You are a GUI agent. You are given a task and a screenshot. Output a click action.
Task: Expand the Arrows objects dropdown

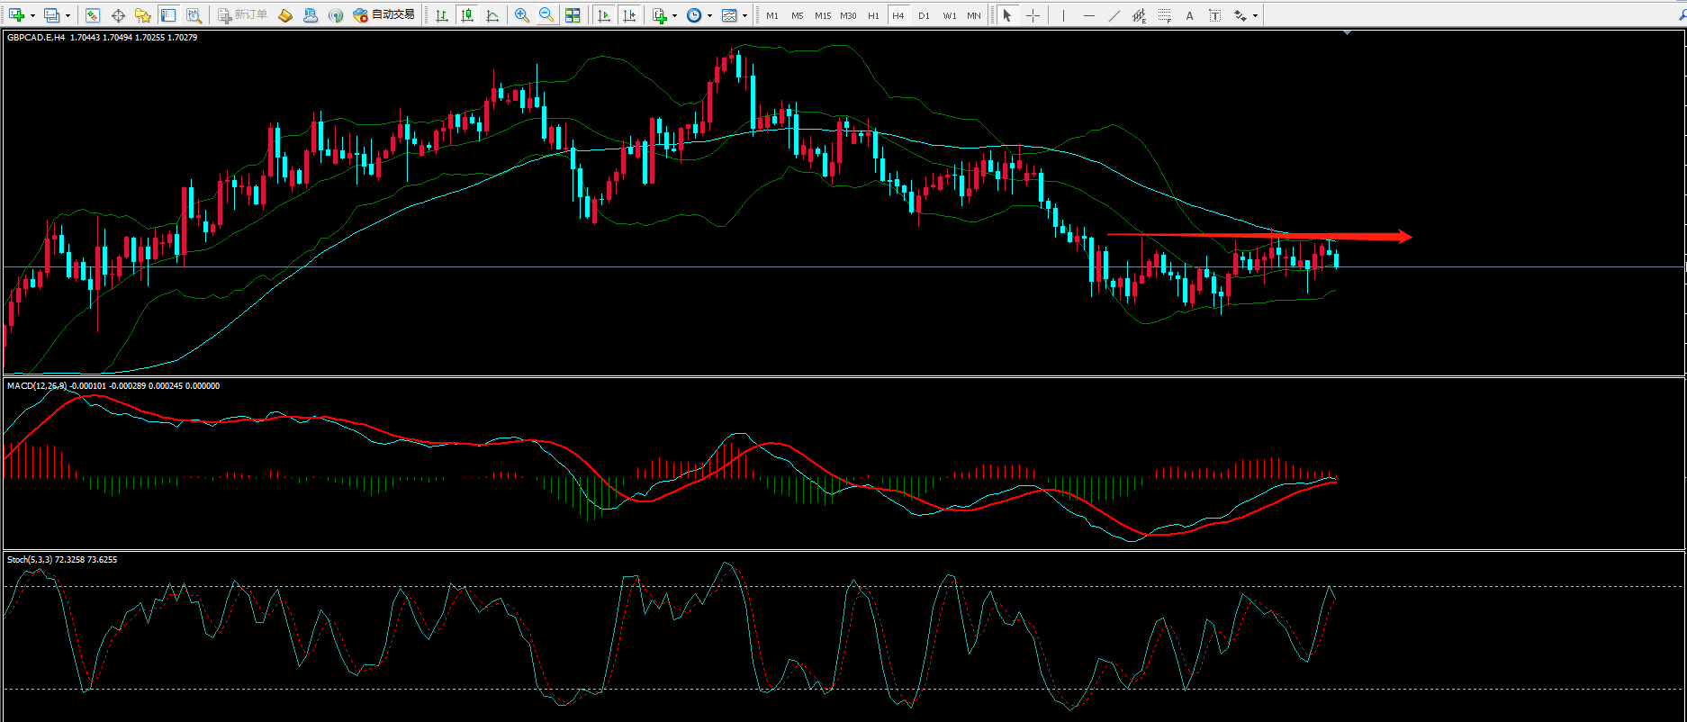click(x=1255, y=15)
